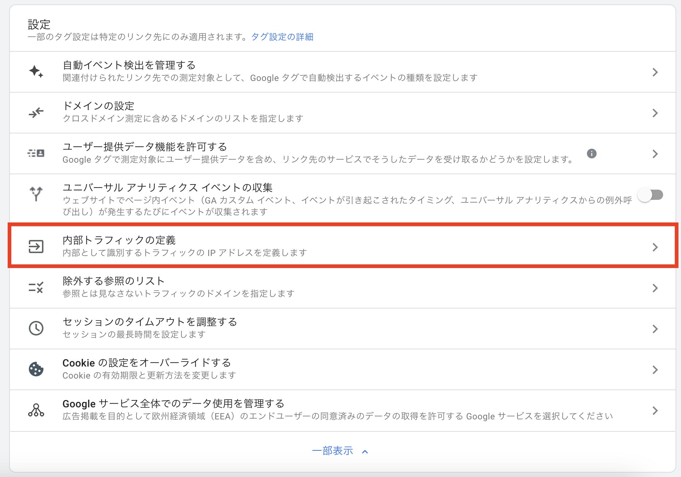This screenshot has height=477, width=681.
Task: Click the 設定 section heading
Action: point(39,24)
